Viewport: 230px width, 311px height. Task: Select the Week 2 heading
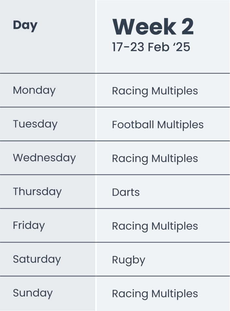tap(153, 27)
